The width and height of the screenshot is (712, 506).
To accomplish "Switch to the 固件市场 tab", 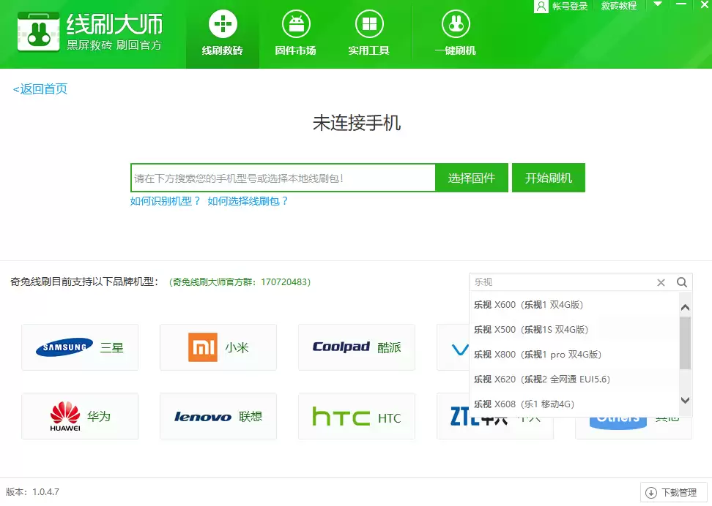I will coord(296,34).
